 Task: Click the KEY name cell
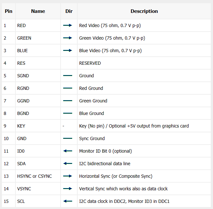coord(38,126)
